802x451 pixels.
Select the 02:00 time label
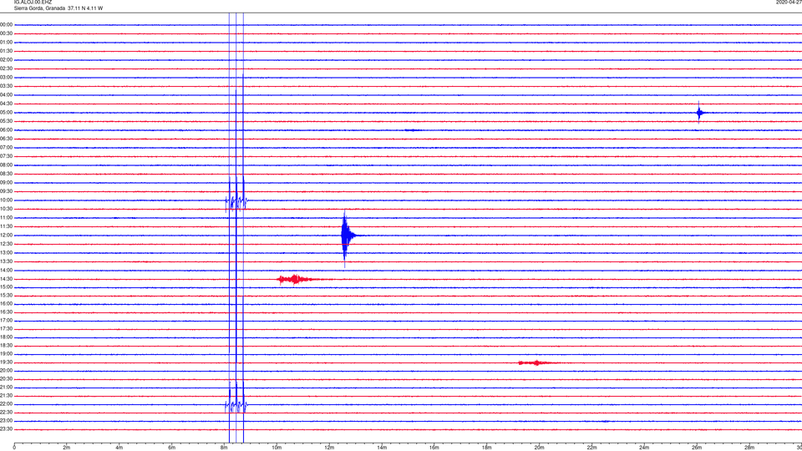pyautogui.click(x=6, y=60)
